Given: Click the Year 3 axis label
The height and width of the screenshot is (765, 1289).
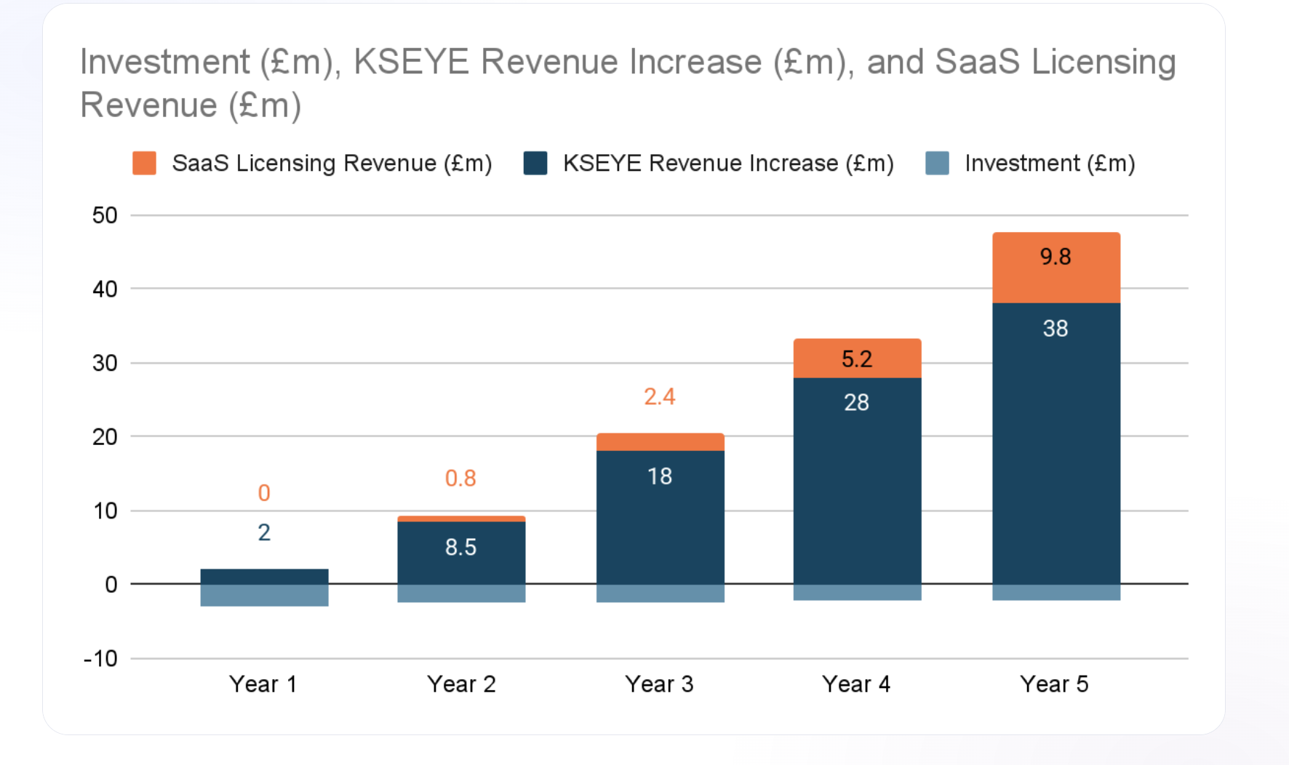Looking at the screenshot, I should (x=660, y=684).
